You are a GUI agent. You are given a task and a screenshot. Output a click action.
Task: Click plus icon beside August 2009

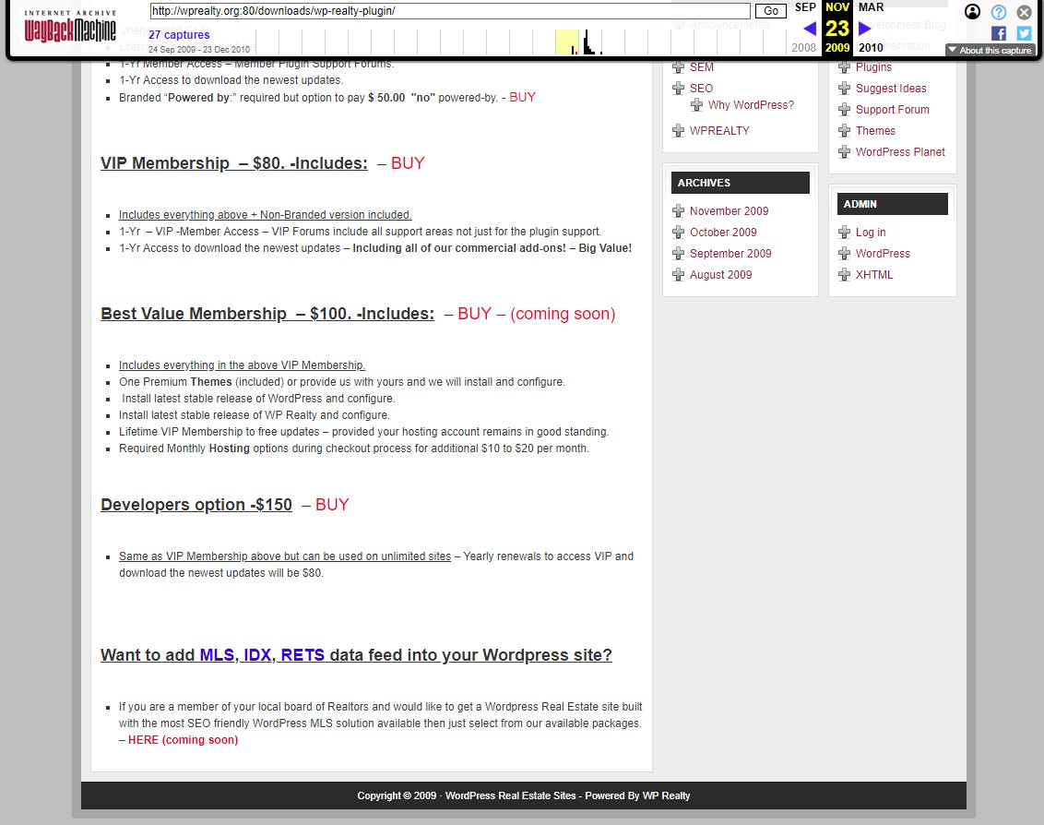pyautogui.click(x=679, y=275)
